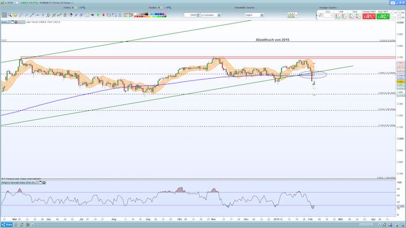Image resolution: width=406 pixels, height=228 pixels.
Task: Click the Share button
Action: pos(7,225)
